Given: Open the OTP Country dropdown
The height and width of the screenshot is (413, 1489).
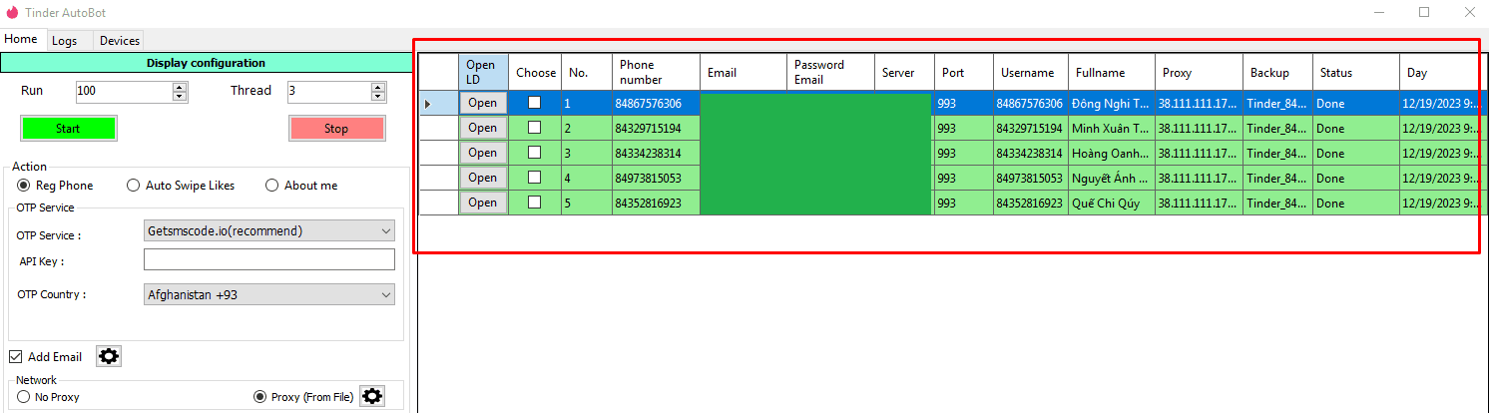Looking at the screenshot, I should tap(269, 295).
